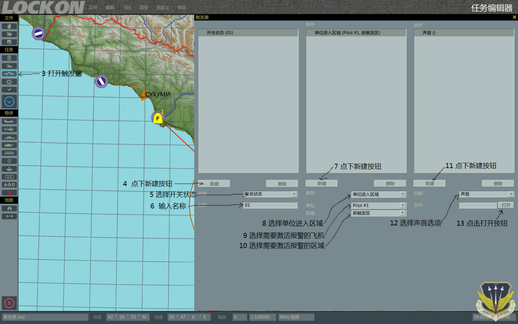Image resolution: width=518 pixels, height=324 pixels.
Task: Click the top-left airfield marker on the map
Action: (38, 33)
